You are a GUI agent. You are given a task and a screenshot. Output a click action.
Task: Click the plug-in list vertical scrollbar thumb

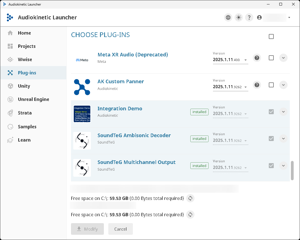point(292,171)
